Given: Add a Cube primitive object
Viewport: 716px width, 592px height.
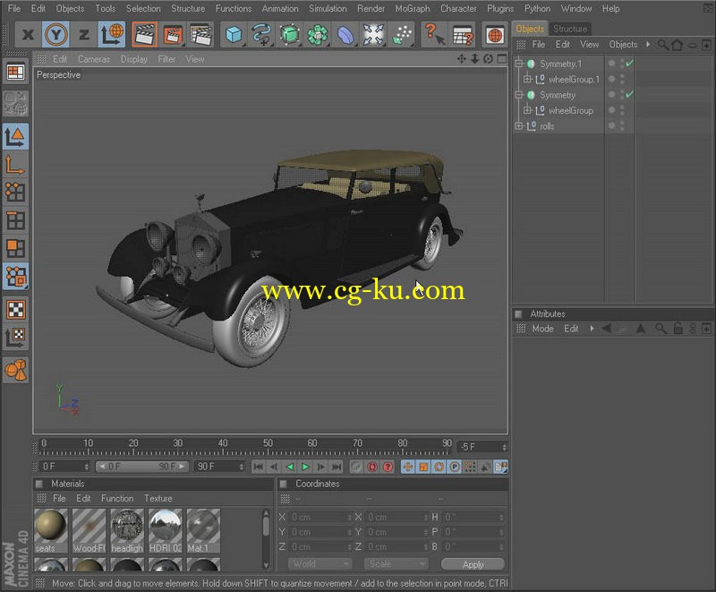Looking at the screenshot, I should tap(234, 34).
